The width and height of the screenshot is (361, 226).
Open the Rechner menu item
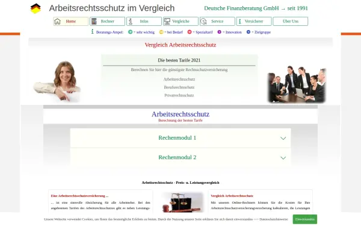(x=107, y=22)
